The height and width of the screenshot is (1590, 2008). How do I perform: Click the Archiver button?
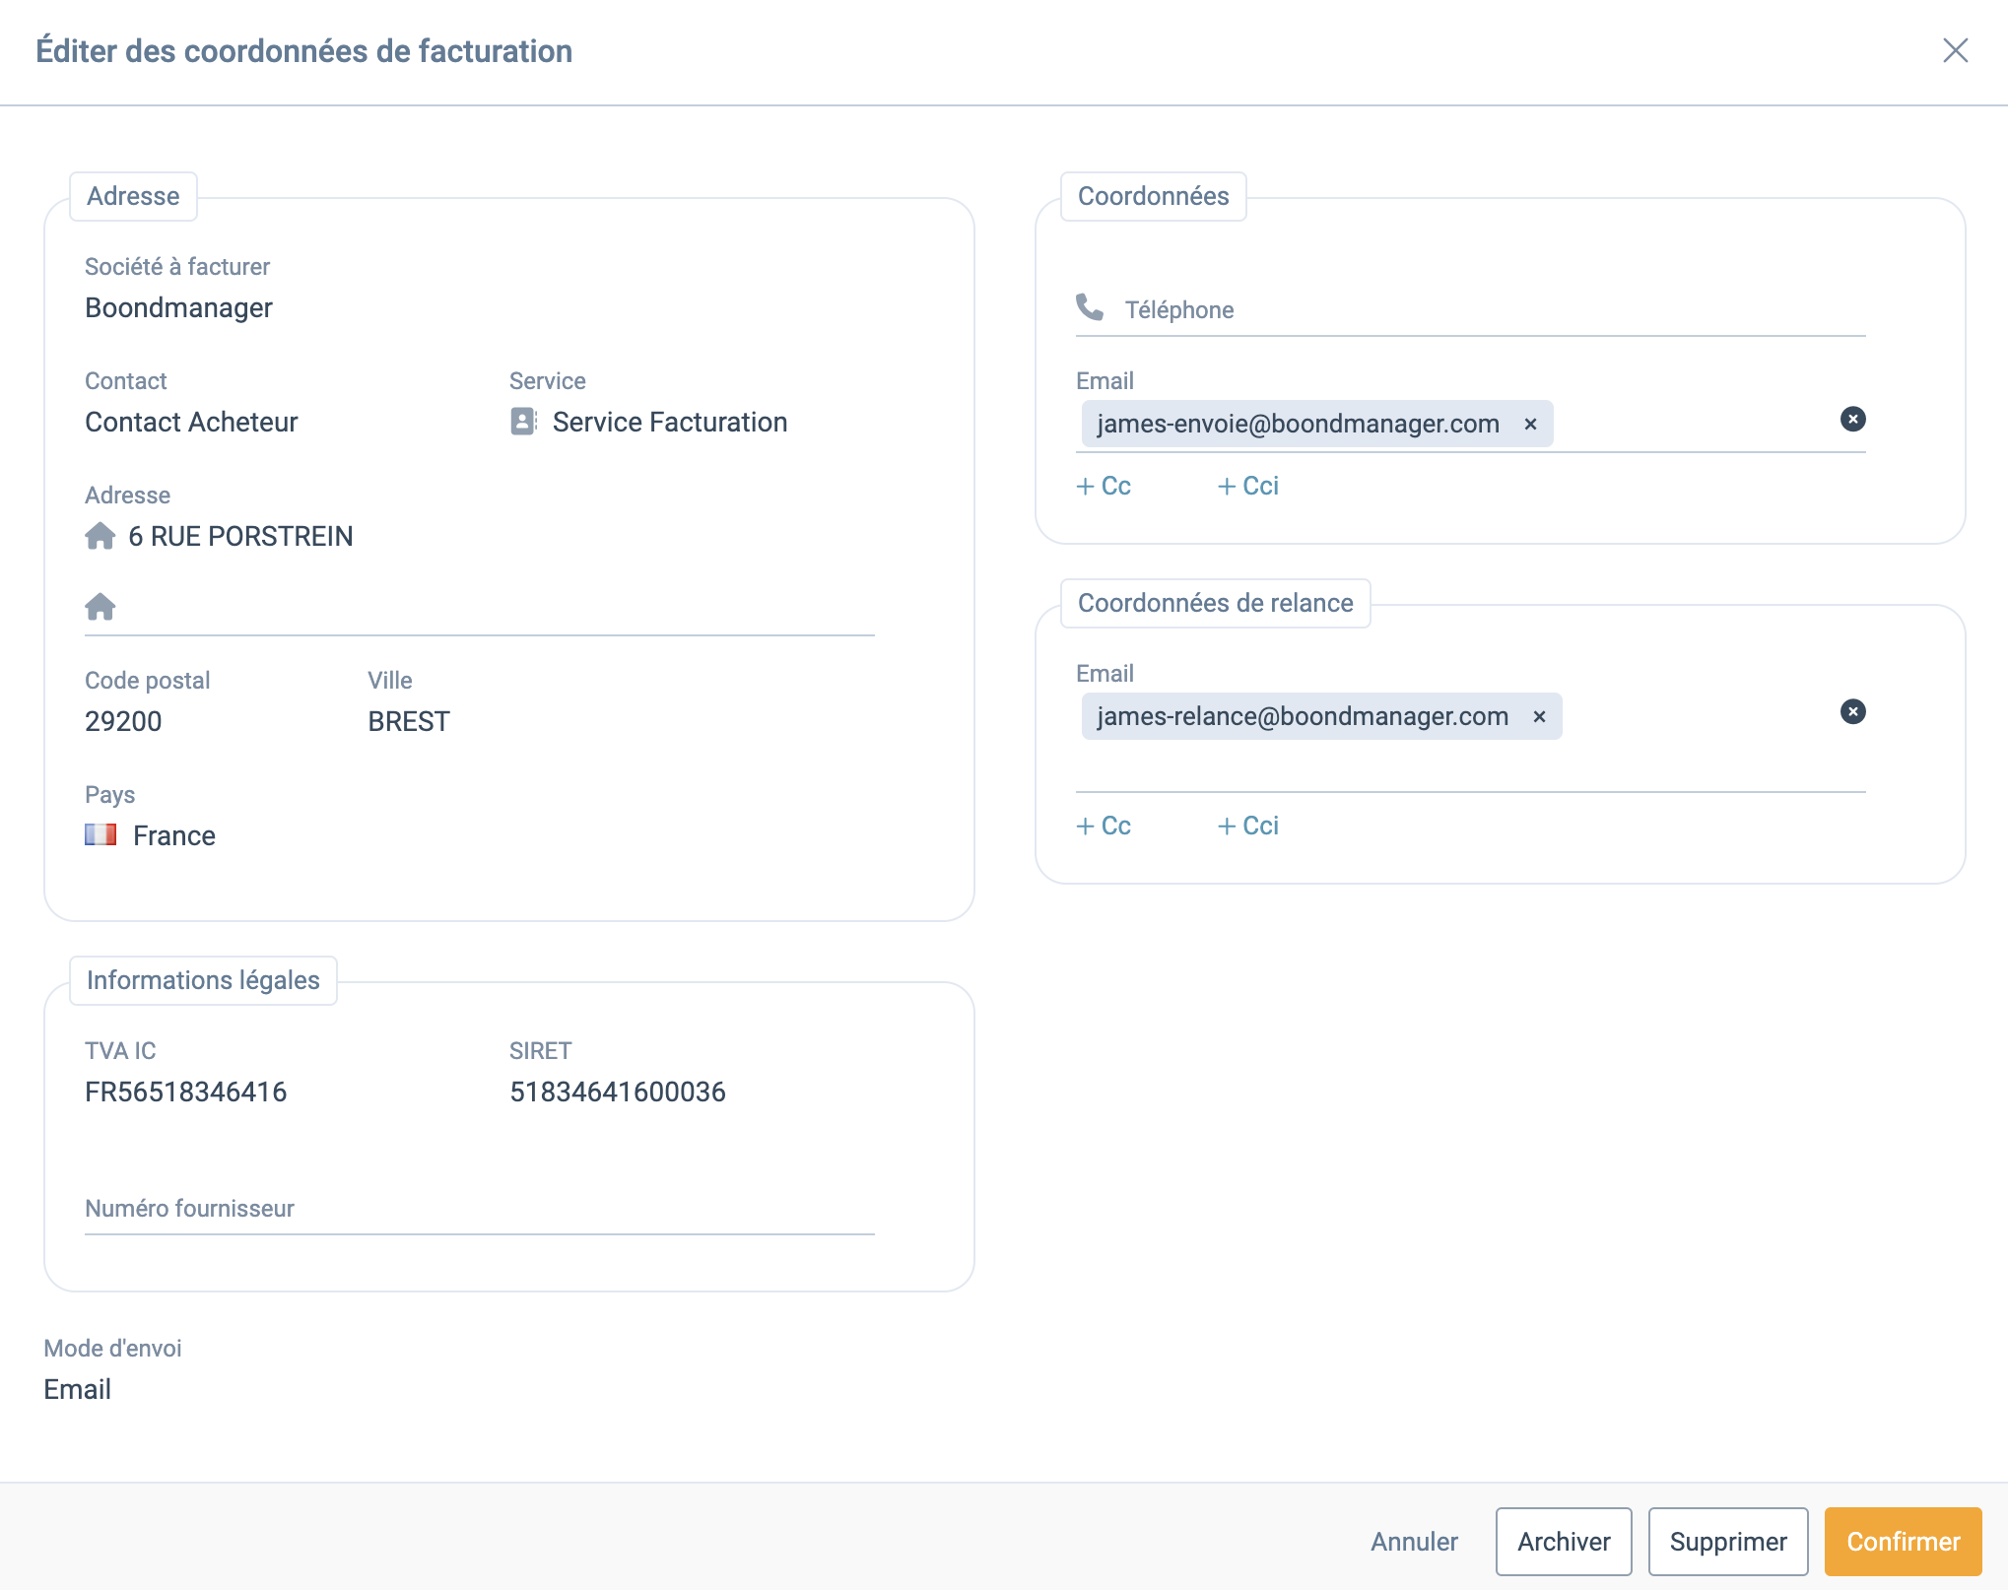[1564, 1542]
